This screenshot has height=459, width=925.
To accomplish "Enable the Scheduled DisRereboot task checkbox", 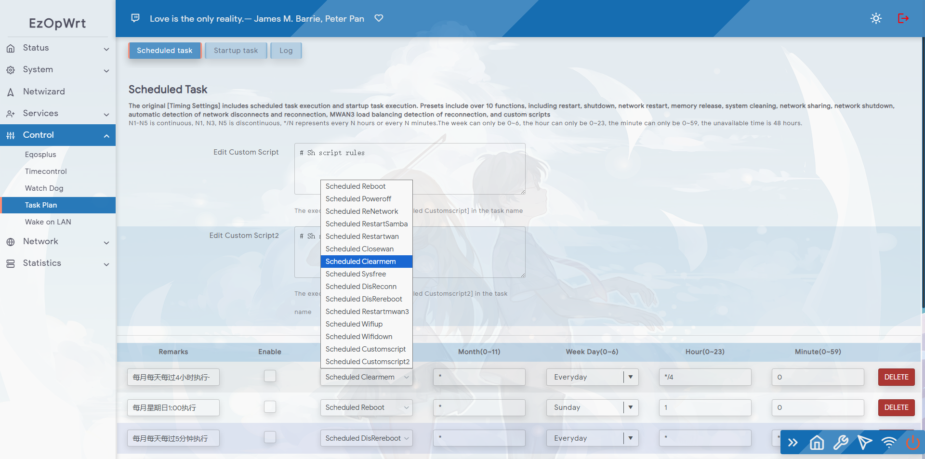I will click(270, 437).
